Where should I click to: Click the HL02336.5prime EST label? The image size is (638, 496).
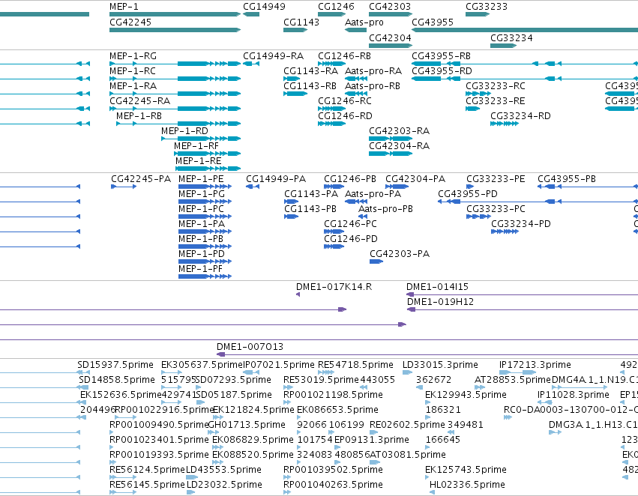tap(467, 485)
